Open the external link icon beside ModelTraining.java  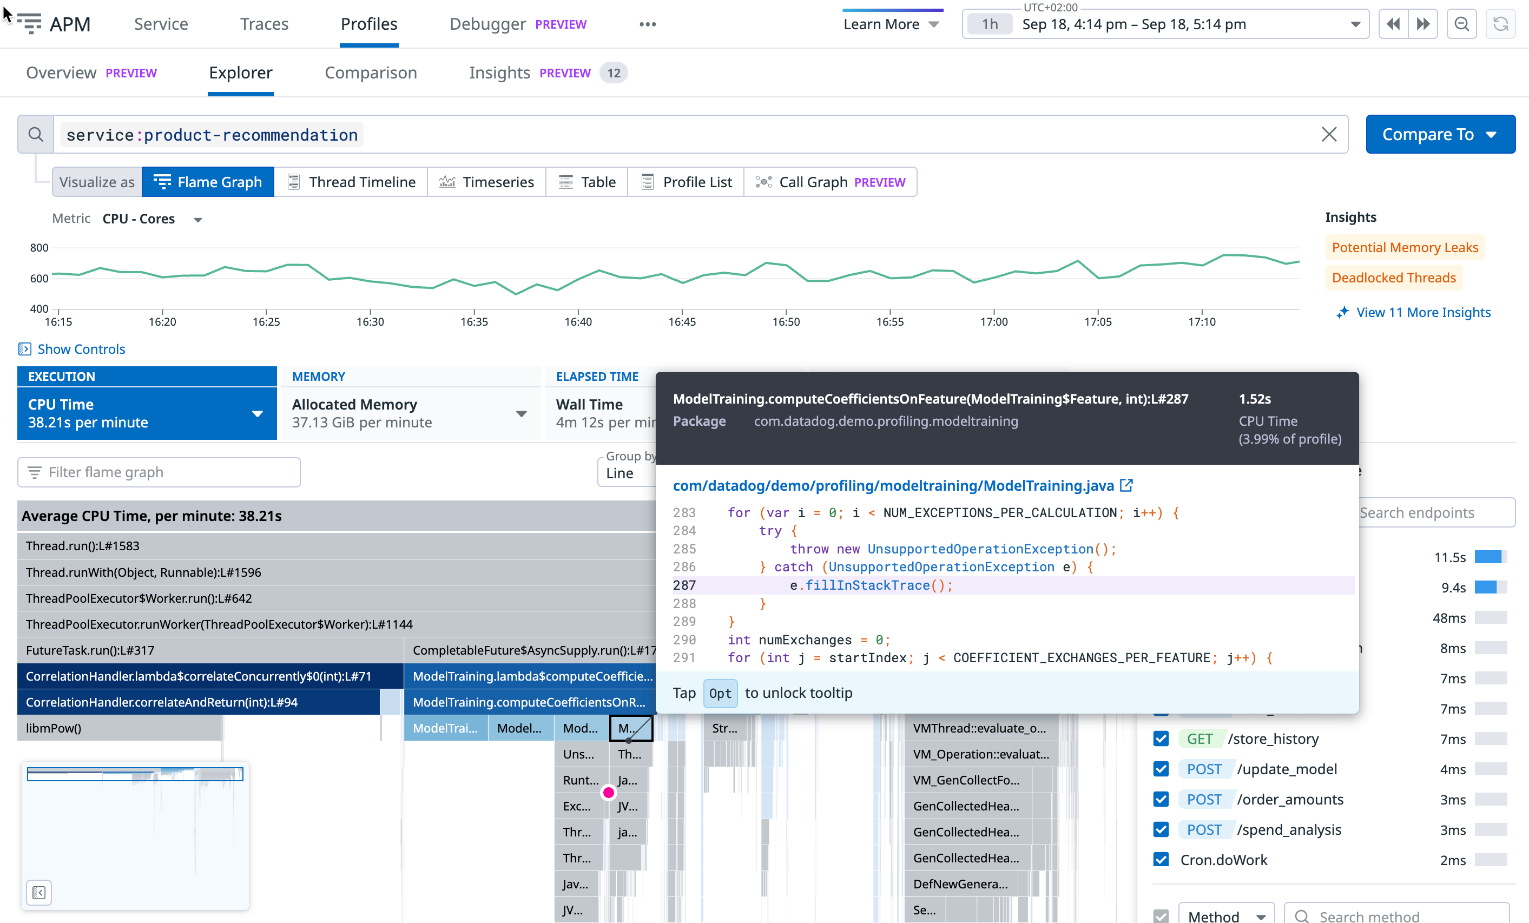pyautogui.click(x=1126, y=485)
